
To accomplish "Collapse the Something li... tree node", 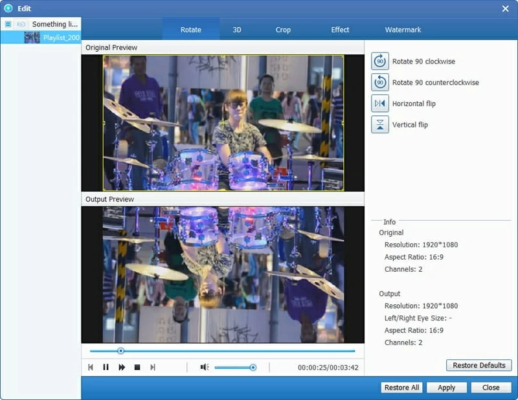I will point(8,24).
